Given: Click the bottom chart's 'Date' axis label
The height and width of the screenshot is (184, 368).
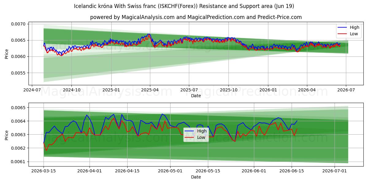Looking at the screenshot, I should click(x=196, y=177).
